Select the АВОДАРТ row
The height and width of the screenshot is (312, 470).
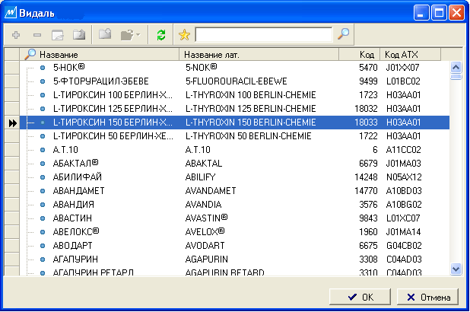tap(234, 246)
